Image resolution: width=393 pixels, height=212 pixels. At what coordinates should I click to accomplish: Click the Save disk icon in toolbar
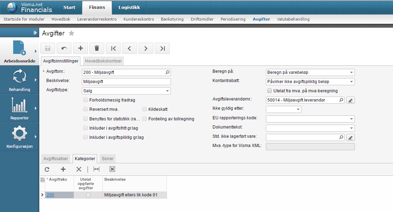(48, 48)
